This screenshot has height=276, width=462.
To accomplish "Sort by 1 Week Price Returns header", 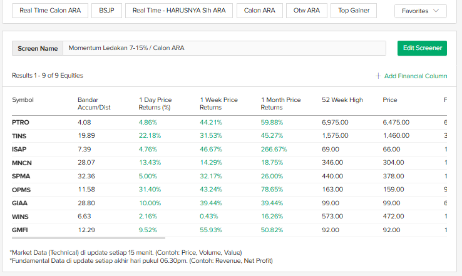I will [218, 103].
